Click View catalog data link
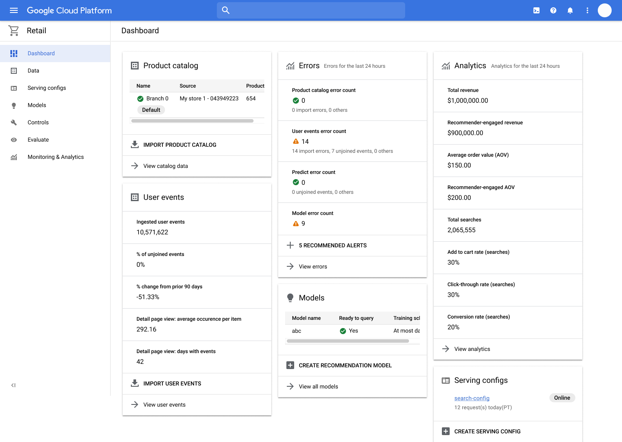 [x=165, y=166]
